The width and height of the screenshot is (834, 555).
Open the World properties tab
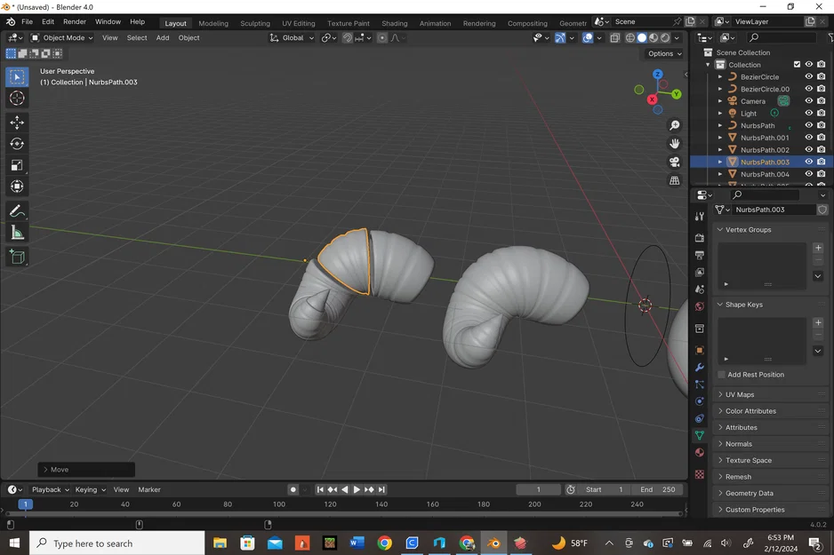[x=700, y=306]
